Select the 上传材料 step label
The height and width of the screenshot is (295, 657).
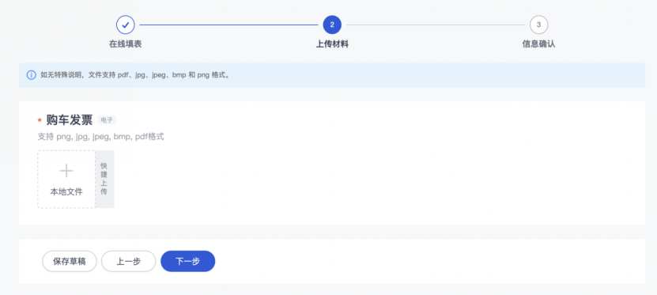click(x=332, y=44)
